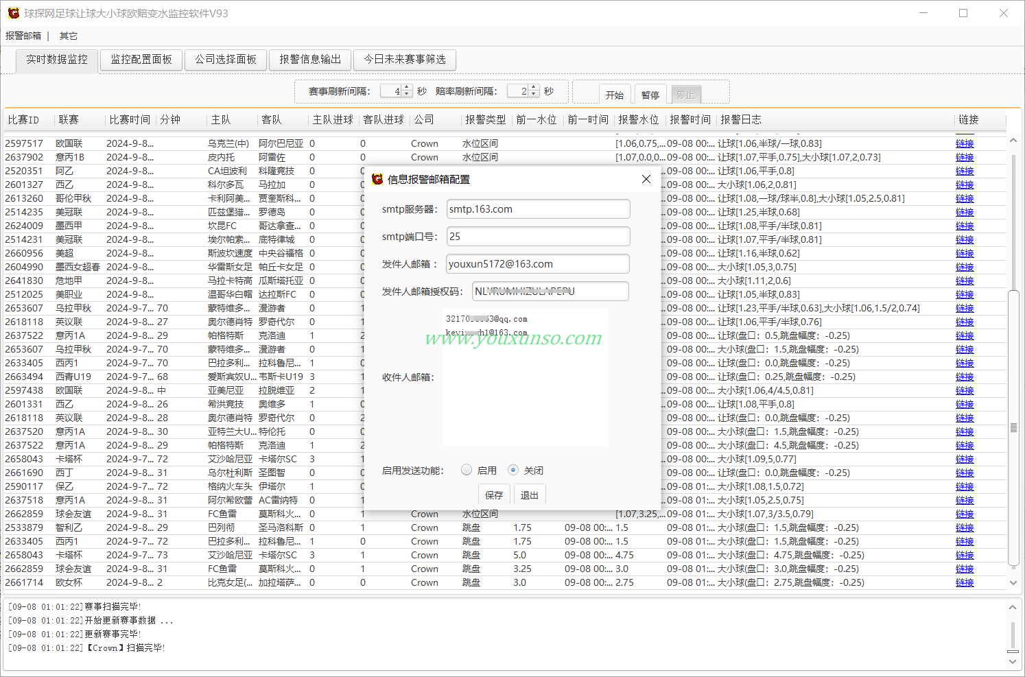Click the 比赛时间 column header
Screen dimensions: 1025x677
(x=131, y=119)
